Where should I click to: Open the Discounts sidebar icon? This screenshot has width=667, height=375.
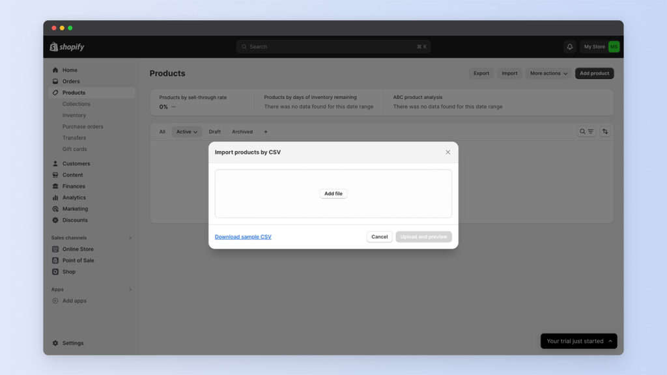point(55,220)
